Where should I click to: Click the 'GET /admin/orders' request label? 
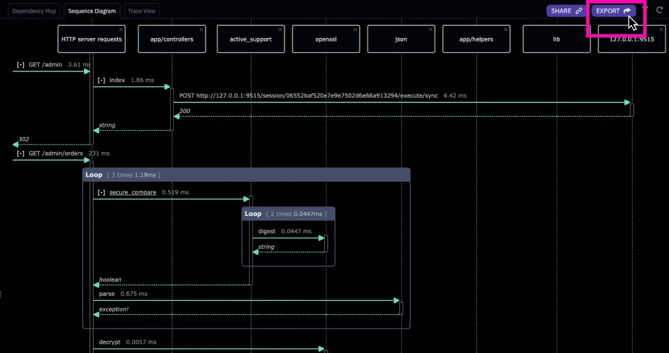(56, 153)
